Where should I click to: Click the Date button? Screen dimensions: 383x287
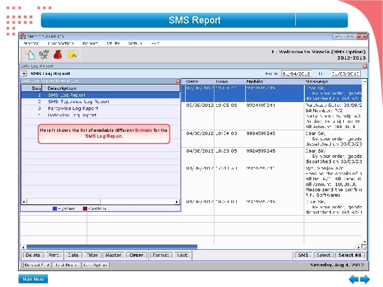point(73,255)
